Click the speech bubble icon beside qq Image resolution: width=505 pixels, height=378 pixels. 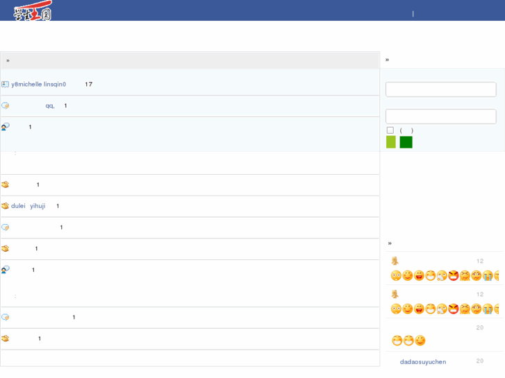[5, 106]
